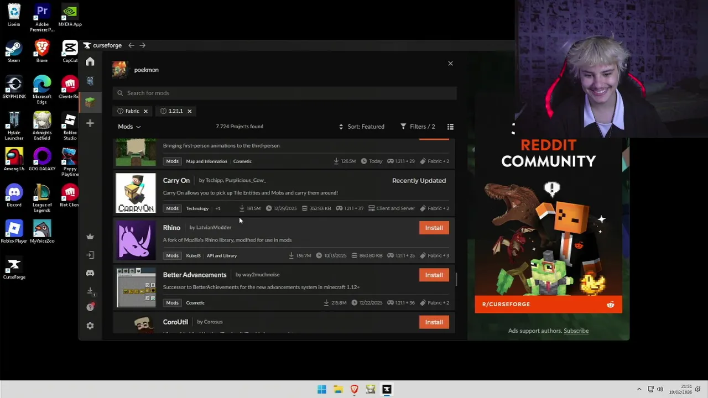Open Steam desktop shortcut
Screen dimensions: 708x398
(x=14, y=51)
